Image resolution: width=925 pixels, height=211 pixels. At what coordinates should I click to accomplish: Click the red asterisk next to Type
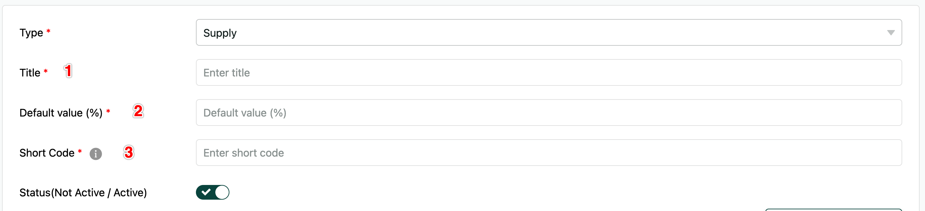point(49,31)
